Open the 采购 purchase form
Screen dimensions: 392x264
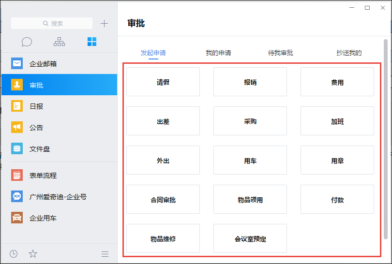pyautogui.click(x=250, y=121)
